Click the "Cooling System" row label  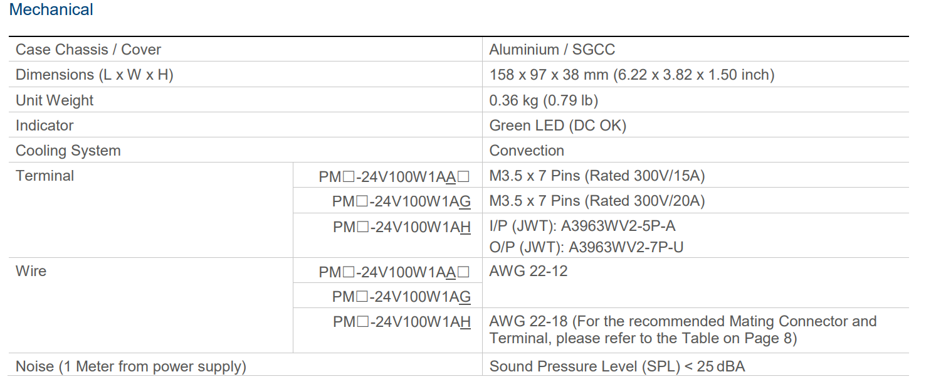click(68, 151)
